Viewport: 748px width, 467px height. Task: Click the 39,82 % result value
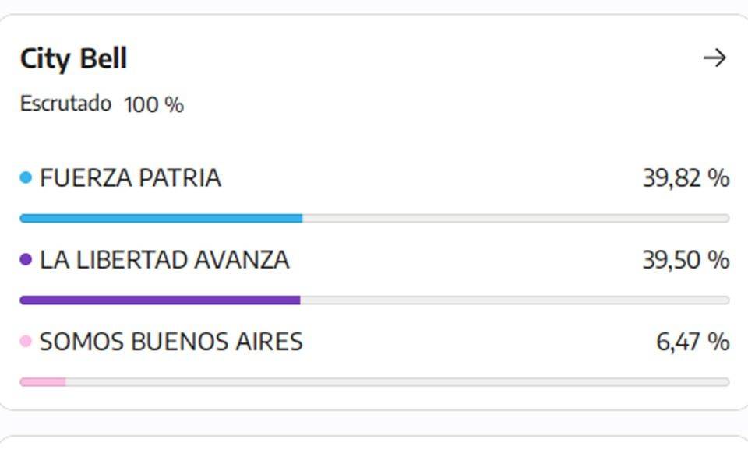coord(686,178)
